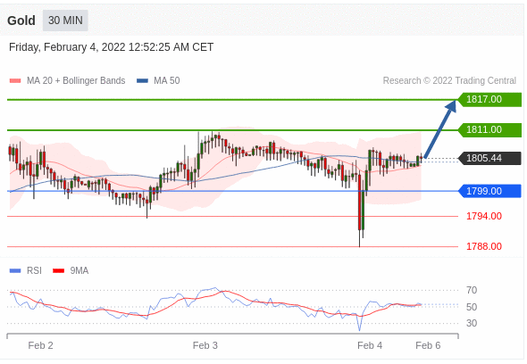The height and width of the screenshot is (364, 527).
Task: Click the Feb 6 date marker
Action: [428, 345]
